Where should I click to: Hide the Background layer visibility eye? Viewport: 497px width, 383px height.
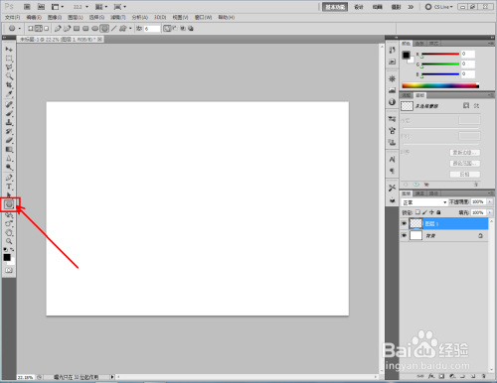coord(404,235)
